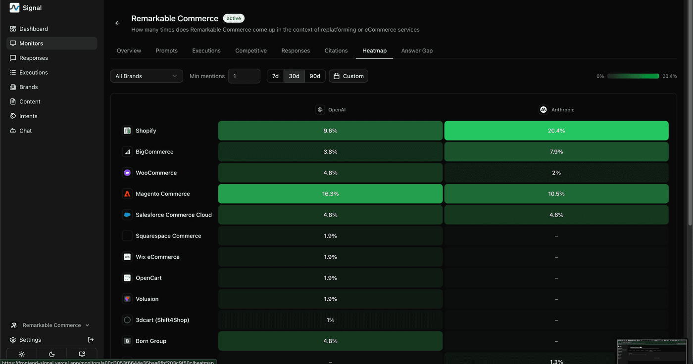Click the log out icon

tap(91, 340)
